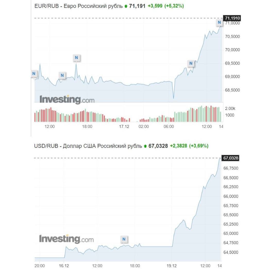Click the 67,0328 current price tag
The height and width of the screenshot is (276, 276).
tap(231, 158)
